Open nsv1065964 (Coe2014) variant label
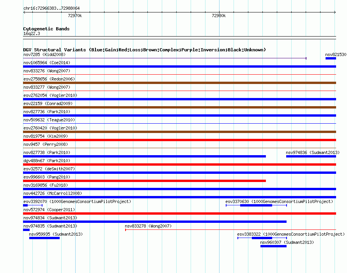The height and width of the screenshot is (273, 347). [x=47, y=63]
